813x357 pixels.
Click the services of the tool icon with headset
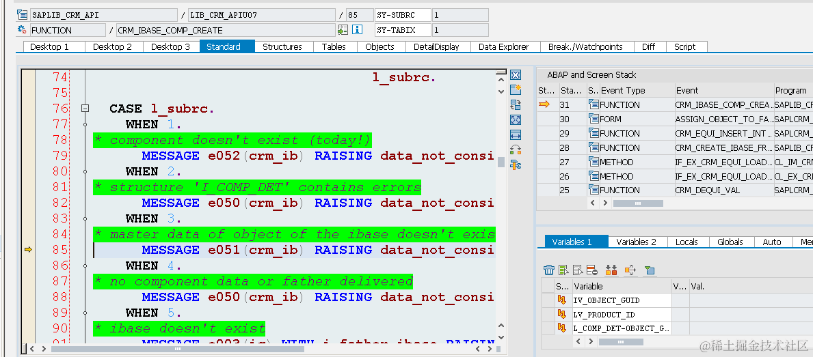pyautogui.click(x=516, y=150)
